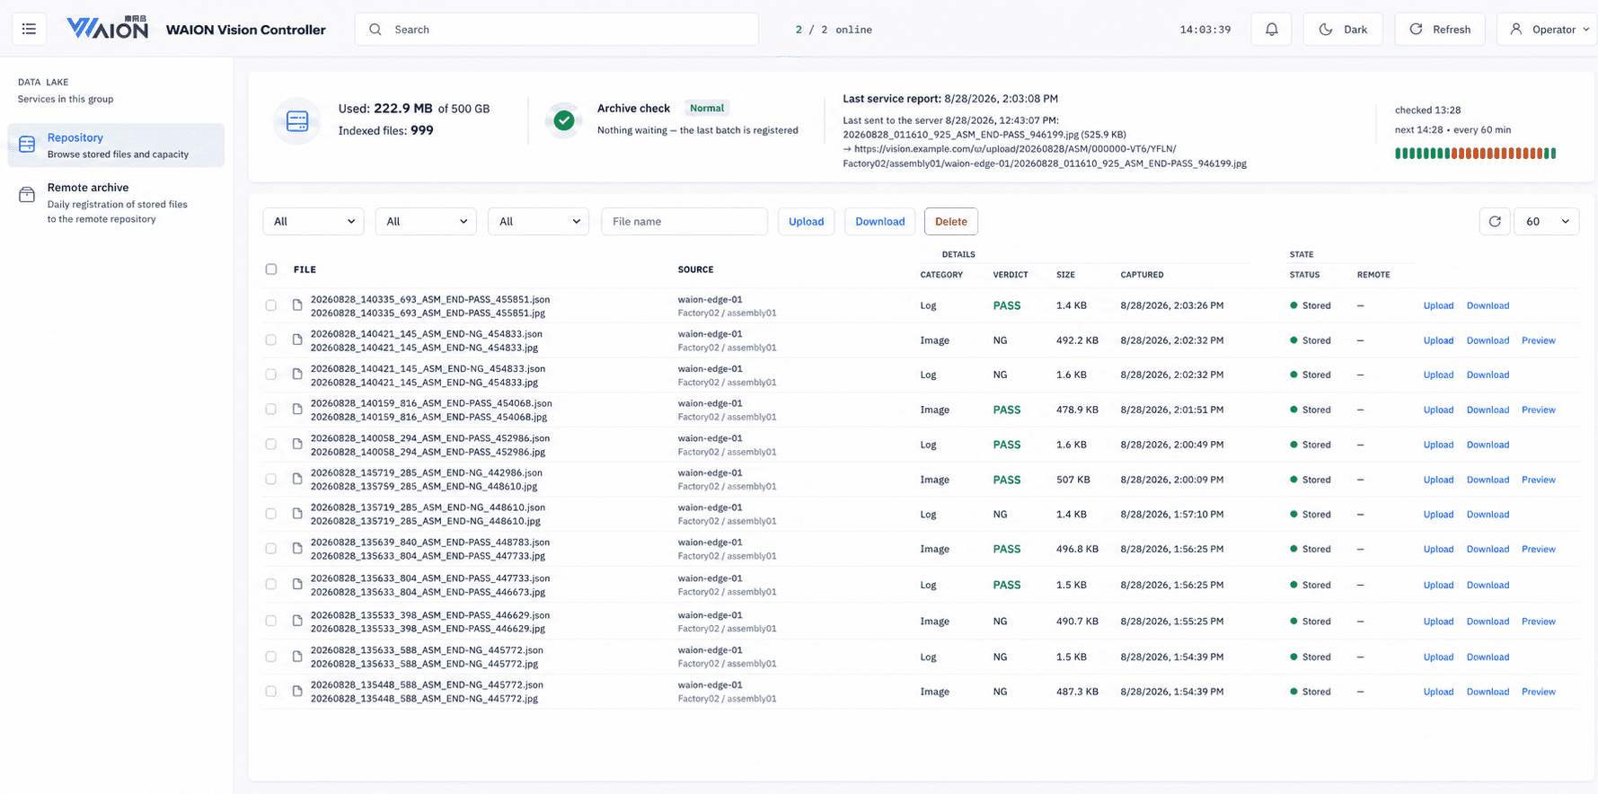Click the storage disk icon near Used

[297, 121]
